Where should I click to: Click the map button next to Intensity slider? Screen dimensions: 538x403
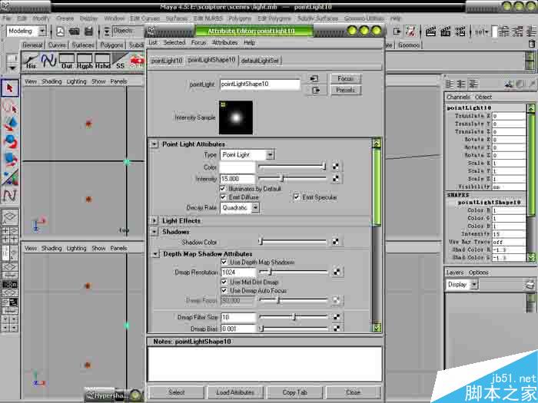(x=336, y=179)
